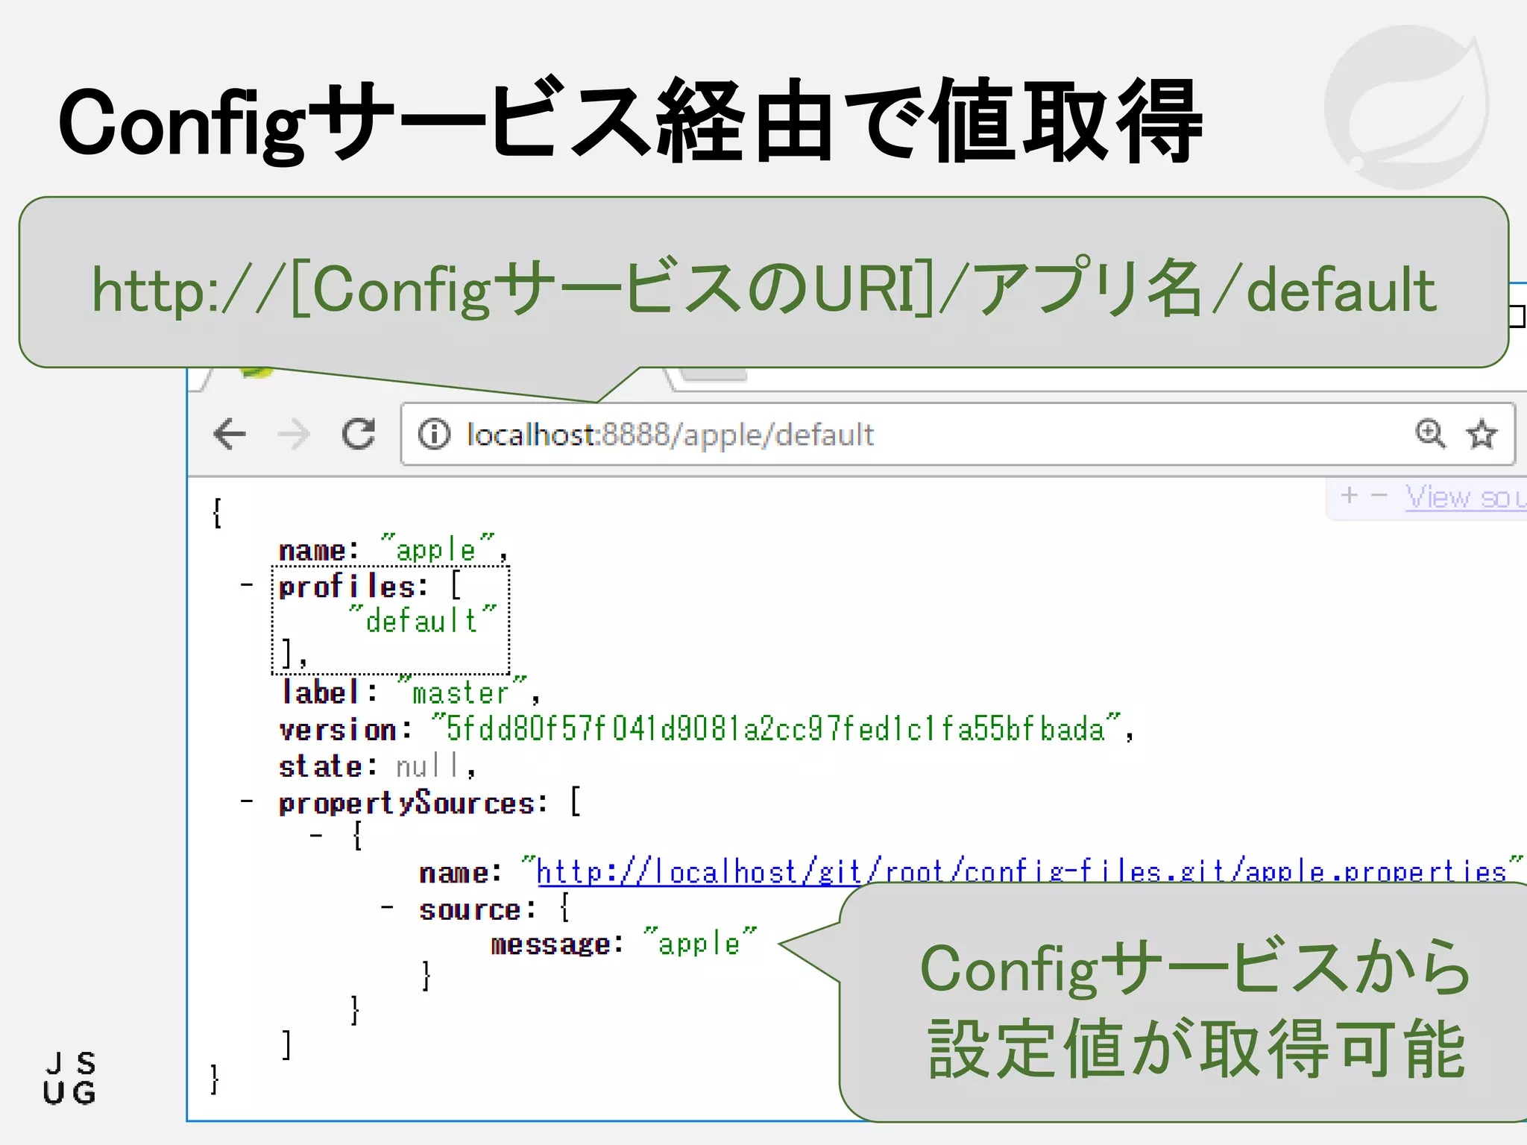The width and height of the screenshot is (1527, 1145).
Task: Click the View source link
Action: click(1466, 497)
